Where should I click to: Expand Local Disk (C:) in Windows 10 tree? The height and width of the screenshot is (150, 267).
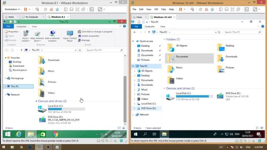tap(135, 104)
